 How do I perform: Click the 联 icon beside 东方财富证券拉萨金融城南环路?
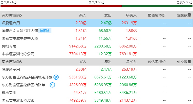pyautogui.click(x=56, y=77)
